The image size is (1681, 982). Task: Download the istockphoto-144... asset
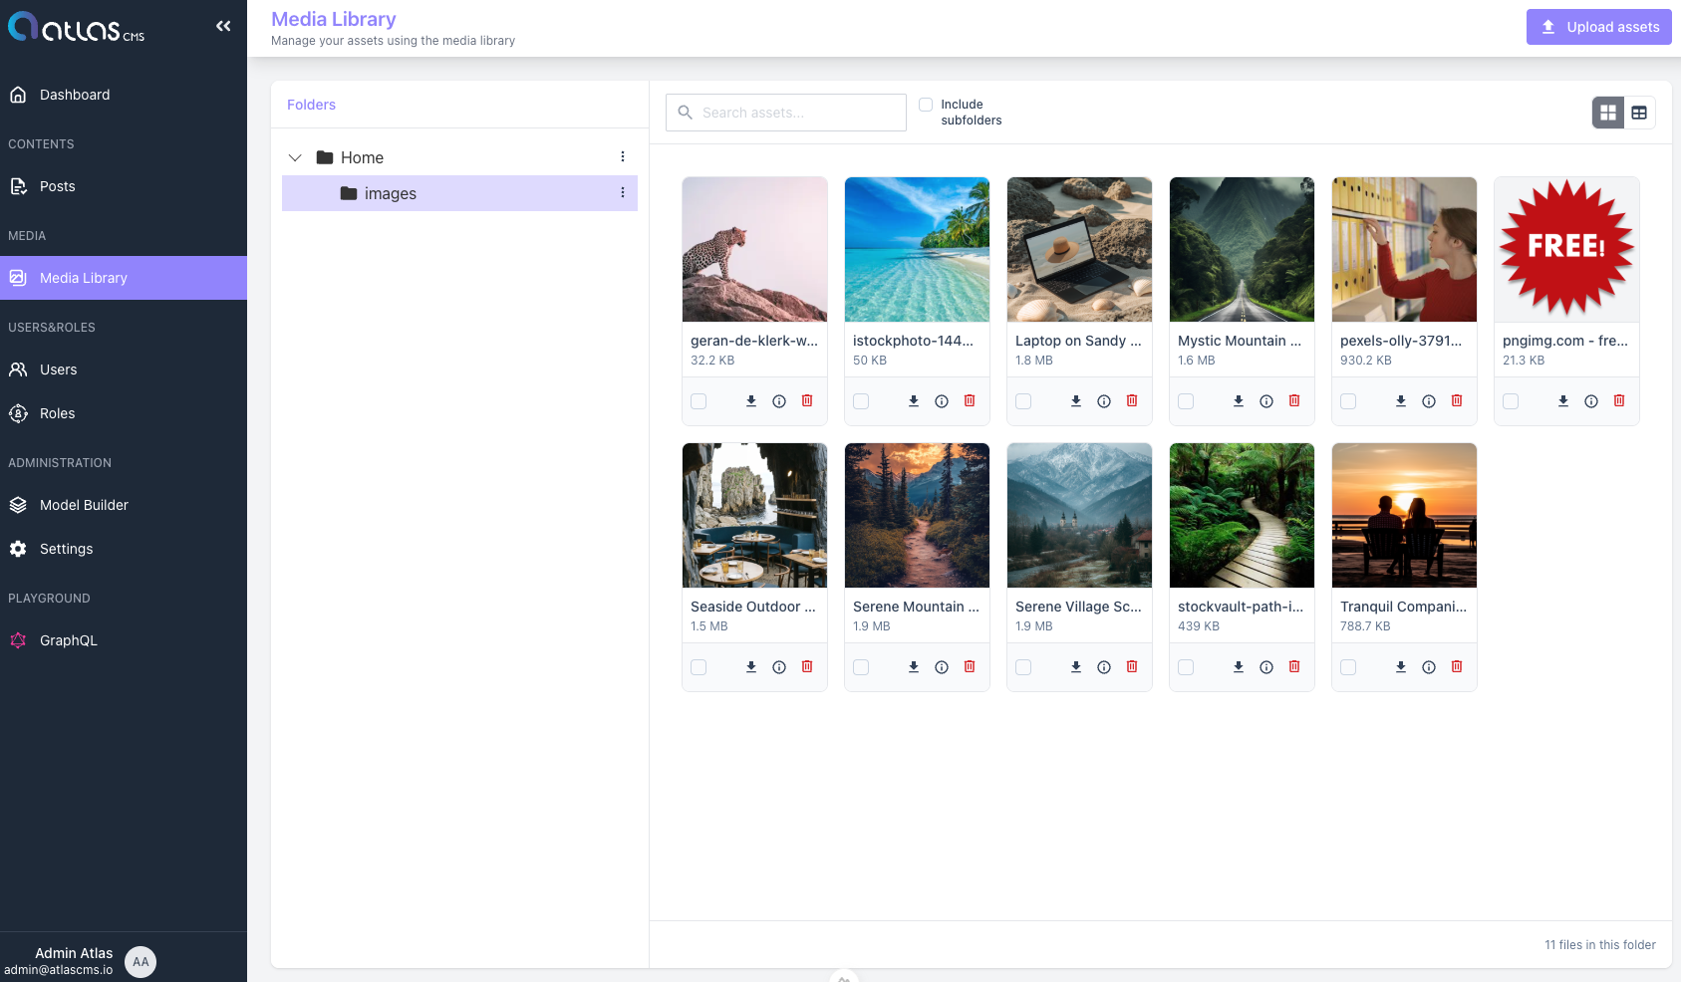pos(913,400)
